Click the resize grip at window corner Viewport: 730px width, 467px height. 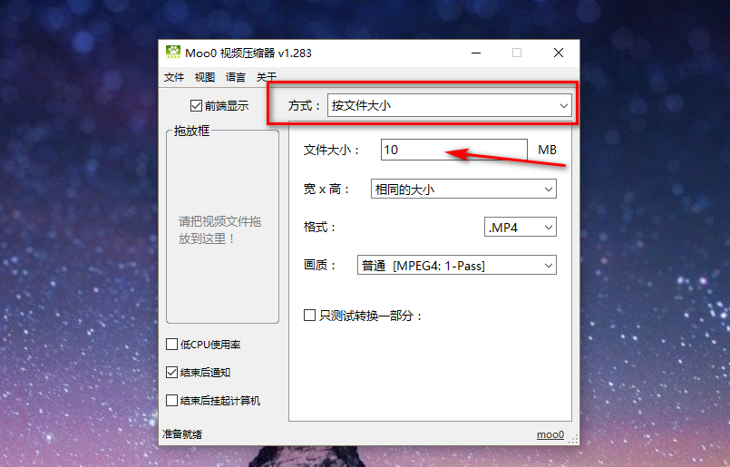pyautogui.click(x=575, y=439)
